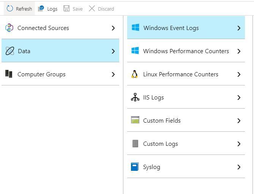The image size is (254, 194).
Task: Expand the Computer Groups chevron arrow
Action: click(x=113, y=74)
